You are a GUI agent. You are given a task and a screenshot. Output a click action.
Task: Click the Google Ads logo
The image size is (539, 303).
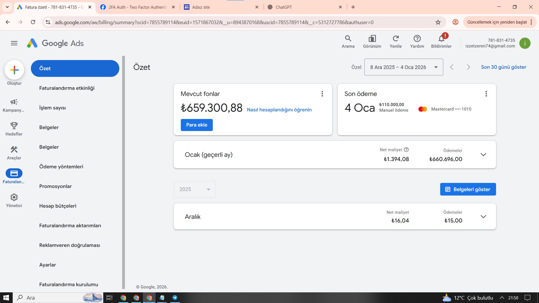click(55, 43)
